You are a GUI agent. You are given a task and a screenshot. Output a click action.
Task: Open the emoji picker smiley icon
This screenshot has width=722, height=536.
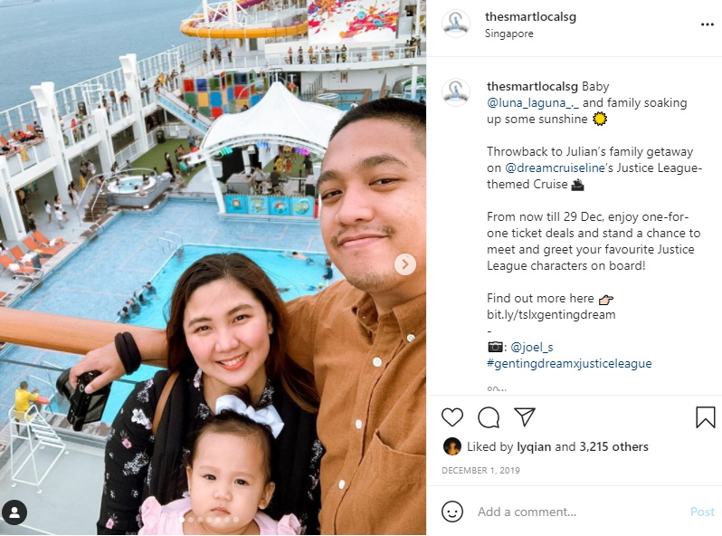452,512
